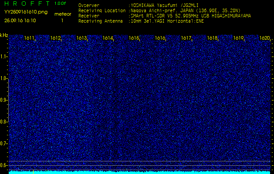Click the kHz axis unit label

pos(4,35)
